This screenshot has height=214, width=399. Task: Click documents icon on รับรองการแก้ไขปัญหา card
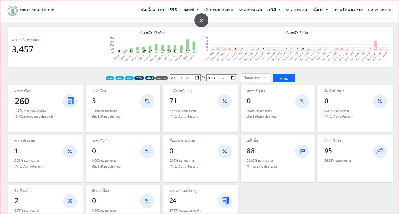tap(225, 201)
